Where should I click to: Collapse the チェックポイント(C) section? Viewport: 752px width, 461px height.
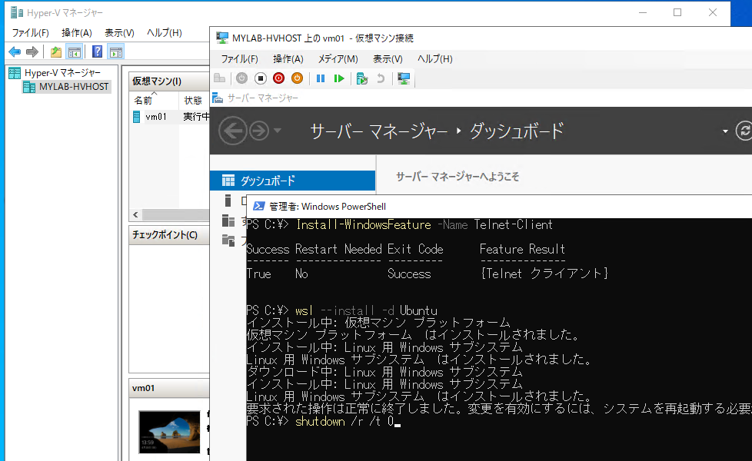point(165,235)
